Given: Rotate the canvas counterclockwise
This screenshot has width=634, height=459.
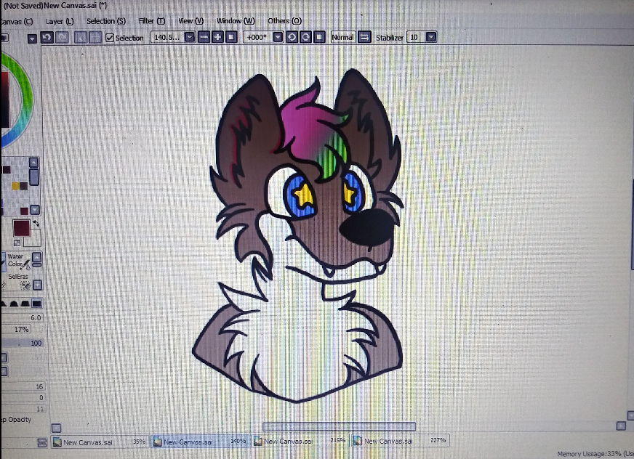Looking at the screenshot, I should click(292, 37).
